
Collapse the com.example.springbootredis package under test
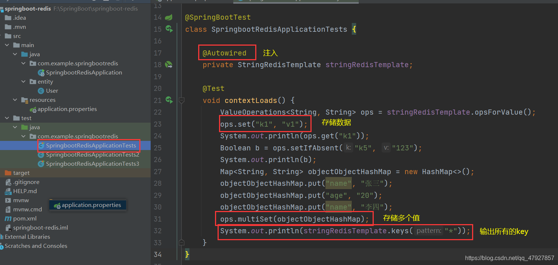pos(23,137)
